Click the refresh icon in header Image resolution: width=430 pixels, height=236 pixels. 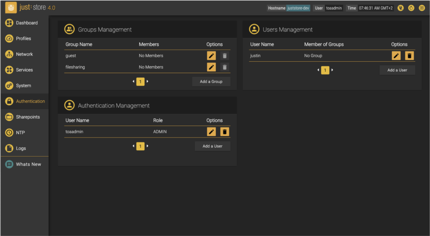(411, 8)
